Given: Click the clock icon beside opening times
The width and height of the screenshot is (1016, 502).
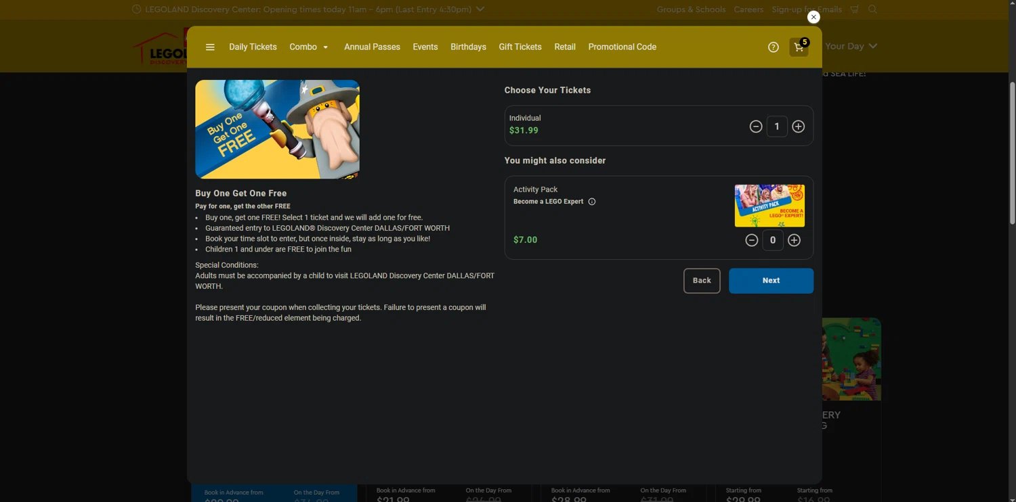Looking at the screenshot, I should (x=136, y=9).
